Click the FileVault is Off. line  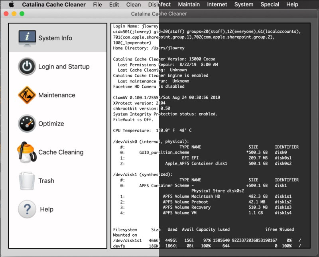[x=133, y=120]
